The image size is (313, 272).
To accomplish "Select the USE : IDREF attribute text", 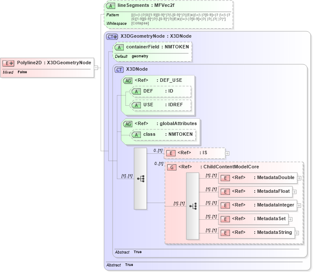I will [163, 105].
